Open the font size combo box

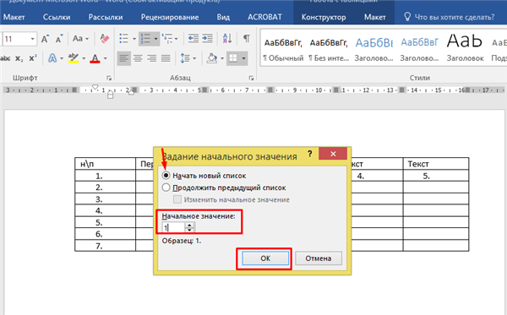pos(19,39)
